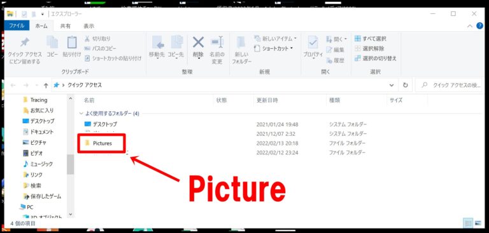Click 選択の切り替え (Invert selection)
Screen dimensions: 489x233
tap(376, 58)
